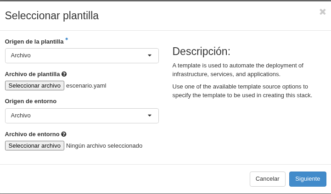Click the Descripción heading

(x=202, y=51)
